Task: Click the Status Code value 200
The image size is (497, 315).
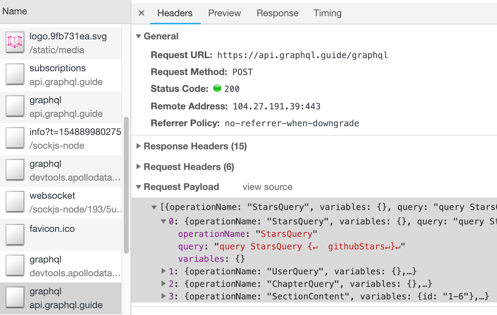Action: point(232,89)
